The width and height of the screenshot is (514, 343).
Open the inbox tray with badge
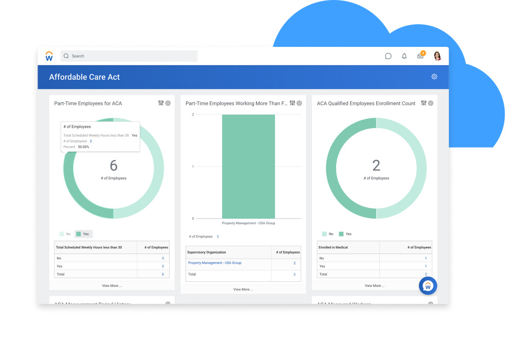pos(420,56)
